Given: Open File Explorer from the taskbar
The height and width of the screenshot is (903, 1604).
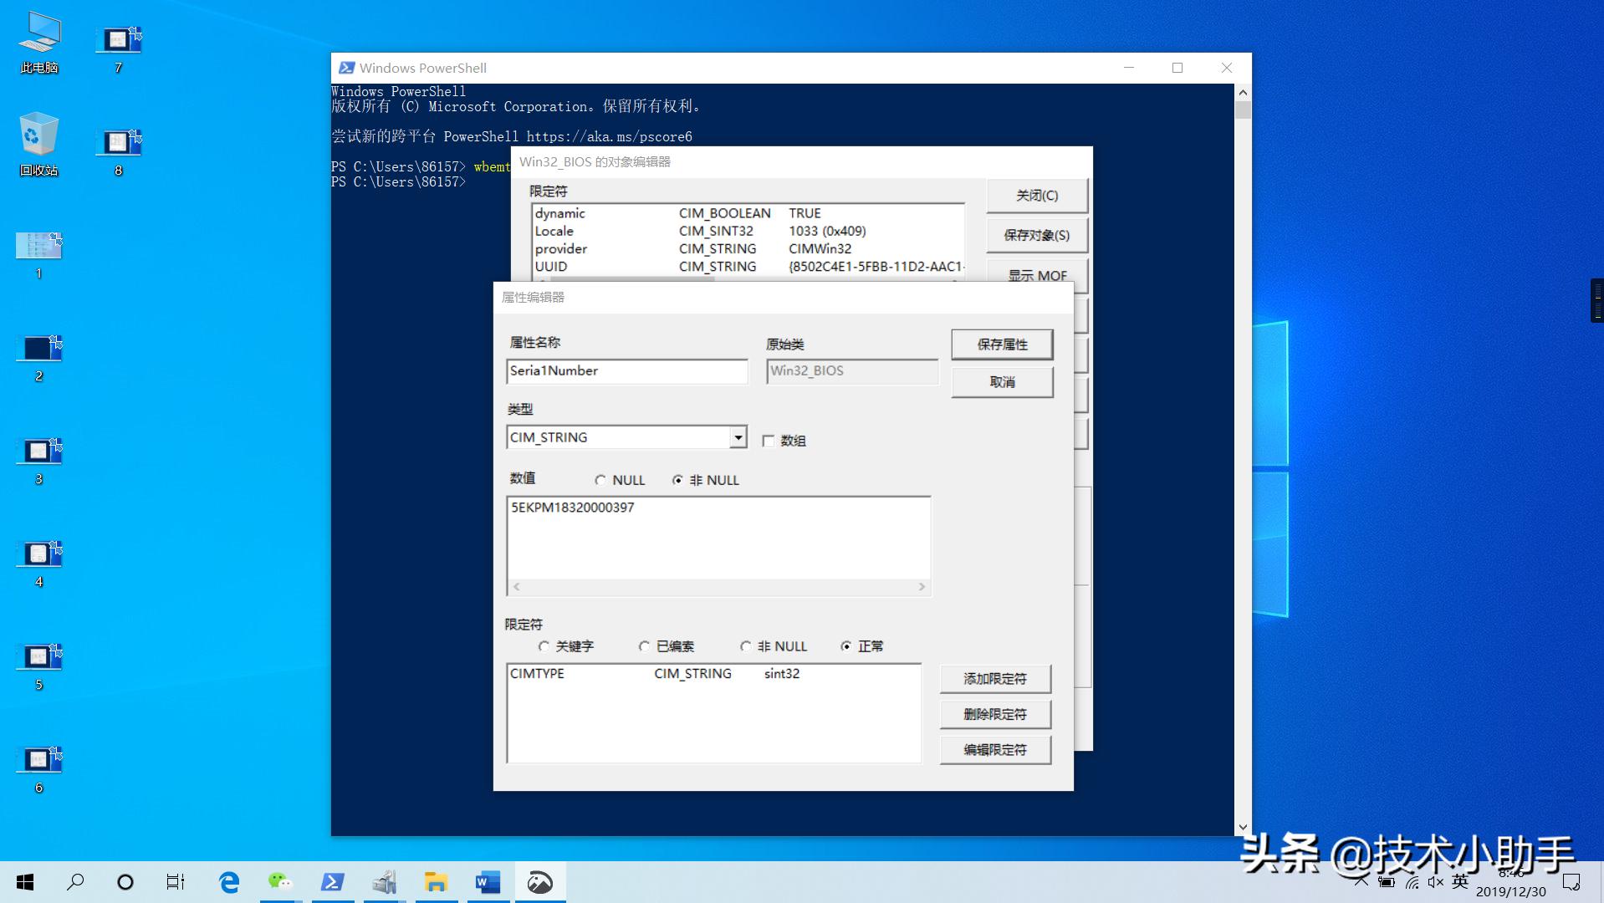Looking at the screenshot, I should pos(436,882).
